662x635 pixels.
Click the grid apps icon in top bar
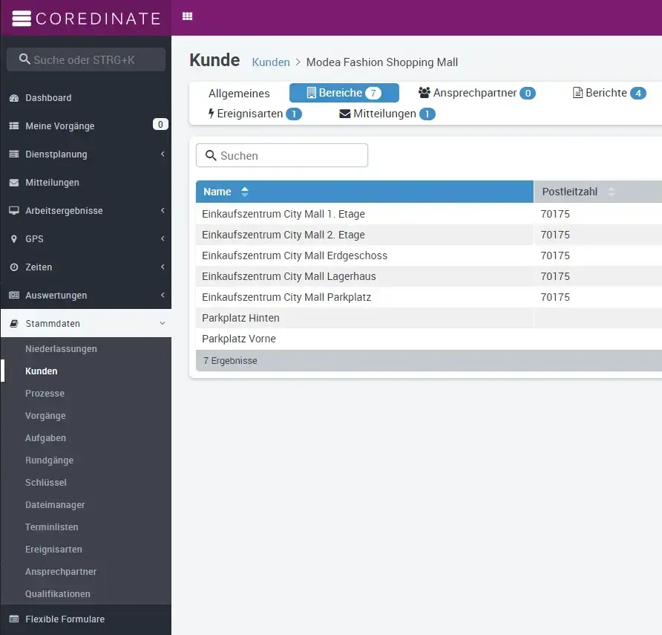tap(187, 16)
